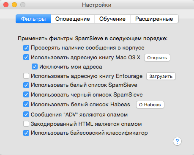This screenshot has width=194, height=155.
Task: Click the yellow minimize window button
Action: (x=14, y=5)
